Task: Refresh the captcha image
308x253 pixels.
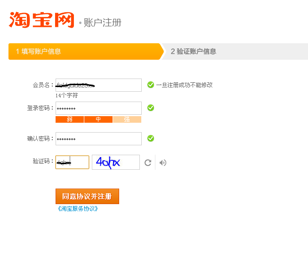Action: [x=148, y=163]
